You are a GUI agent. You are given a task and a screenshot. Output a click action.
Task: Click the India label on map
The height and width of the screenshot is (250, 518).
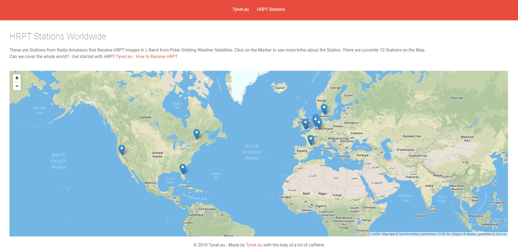[429, 186]
